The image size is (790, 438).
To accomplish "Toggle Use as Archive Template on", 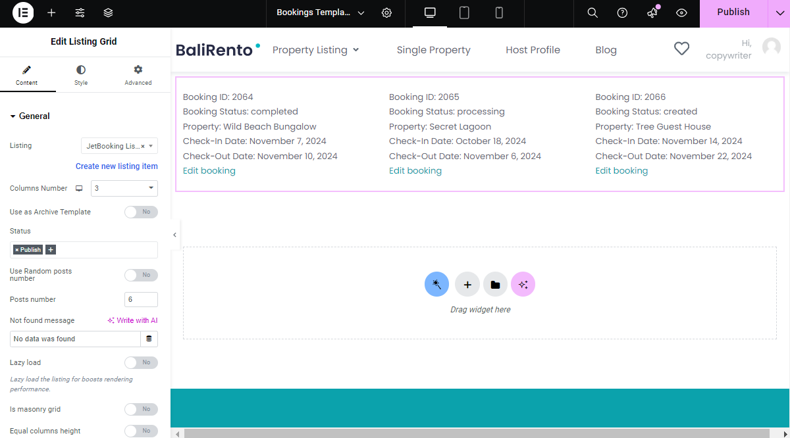I will (x=141, y=212).
